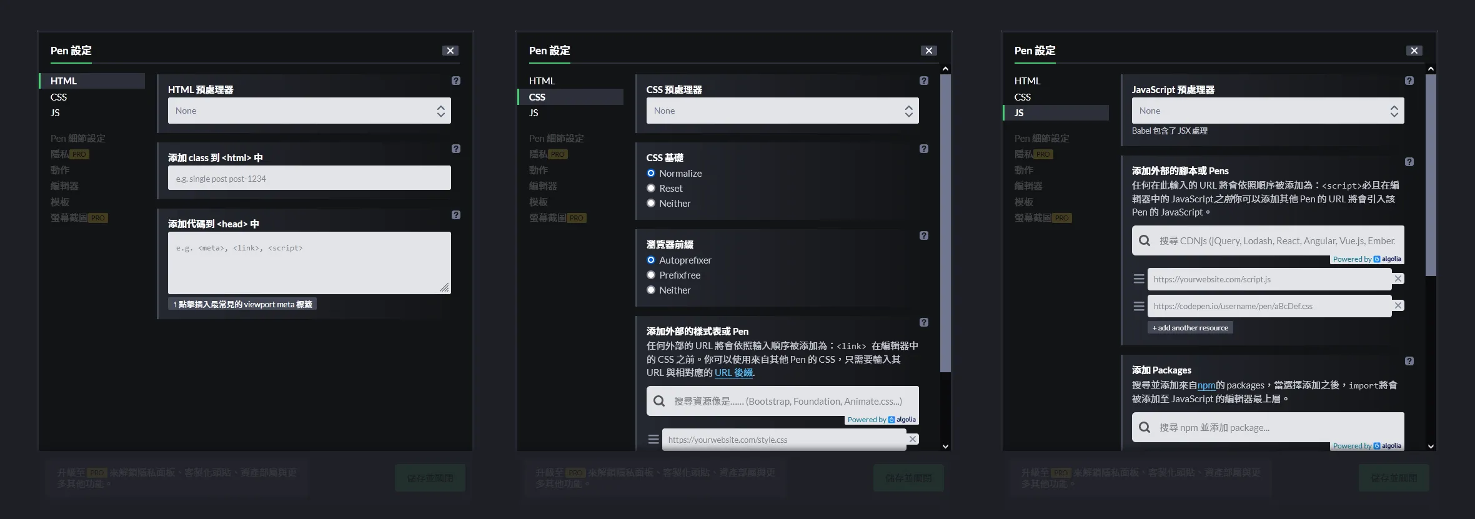Viewport: 1475px width, 519px height.
Task: Choose the Prefixfree radio option
Action: pos(651,275)
